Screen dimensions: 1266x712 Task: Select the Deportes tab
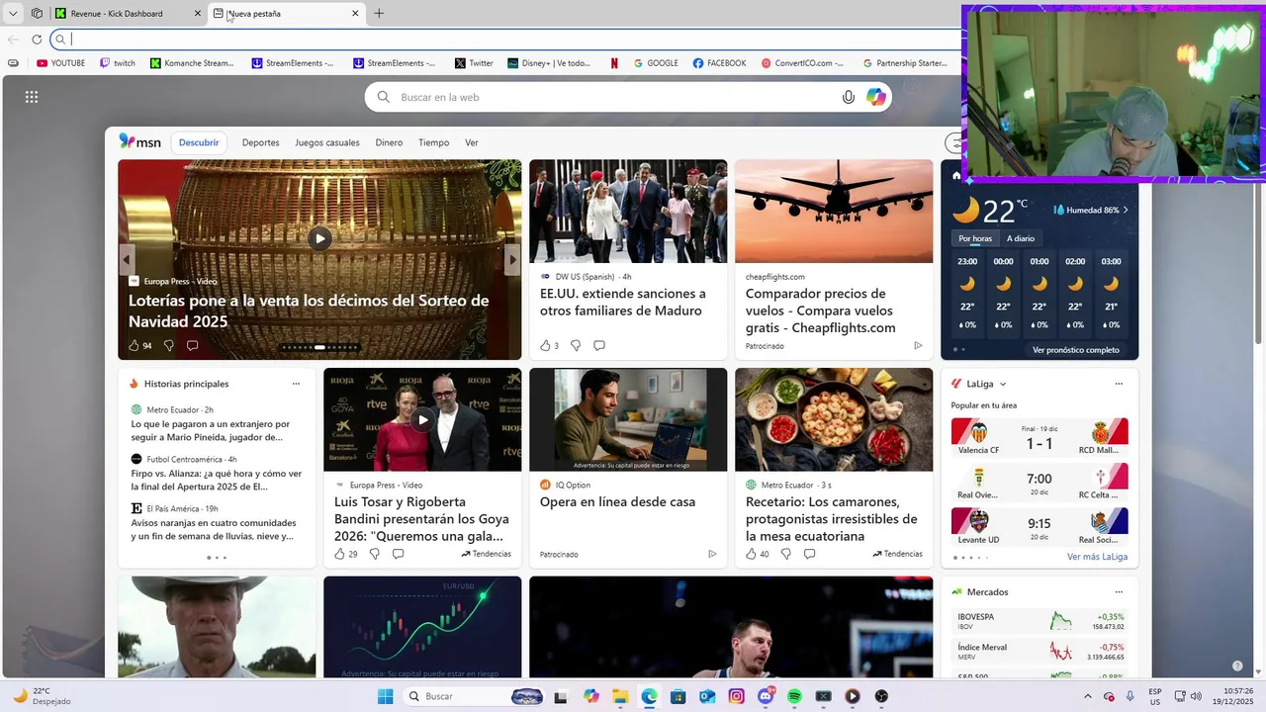tap(261, 142)
